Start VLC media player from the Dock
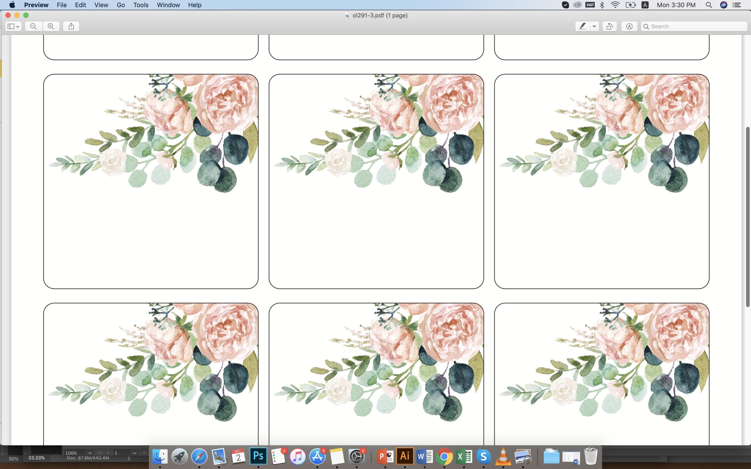The width and height of the screenshot is (751, 469). pyautogui.click(x=503, y=456)
